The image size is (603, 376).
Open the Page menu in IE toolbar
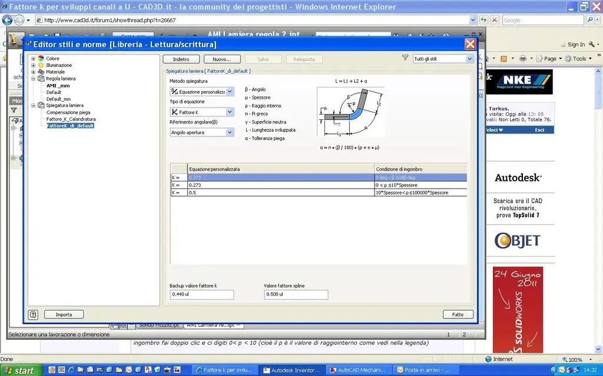pyautogui.click(x=549, y=59)
